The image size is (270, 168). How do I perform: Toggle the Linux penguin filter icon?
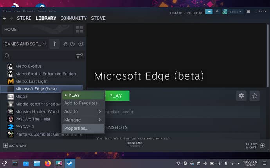65,44
